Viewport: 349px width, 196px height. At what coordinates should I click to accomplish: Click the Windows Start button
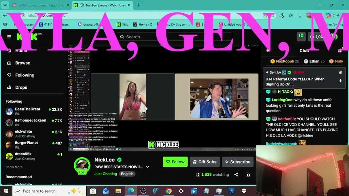coord(6,191)
